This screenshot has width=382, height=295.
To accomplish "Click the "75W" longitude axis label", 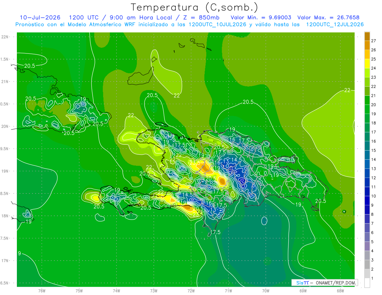I will tap(79, 291).
